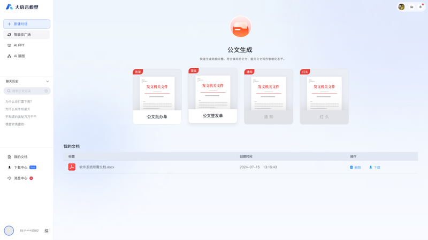Viewport: 428px width, 240px height.
Task: Click 删除 to delete the document
Action: 355,167
